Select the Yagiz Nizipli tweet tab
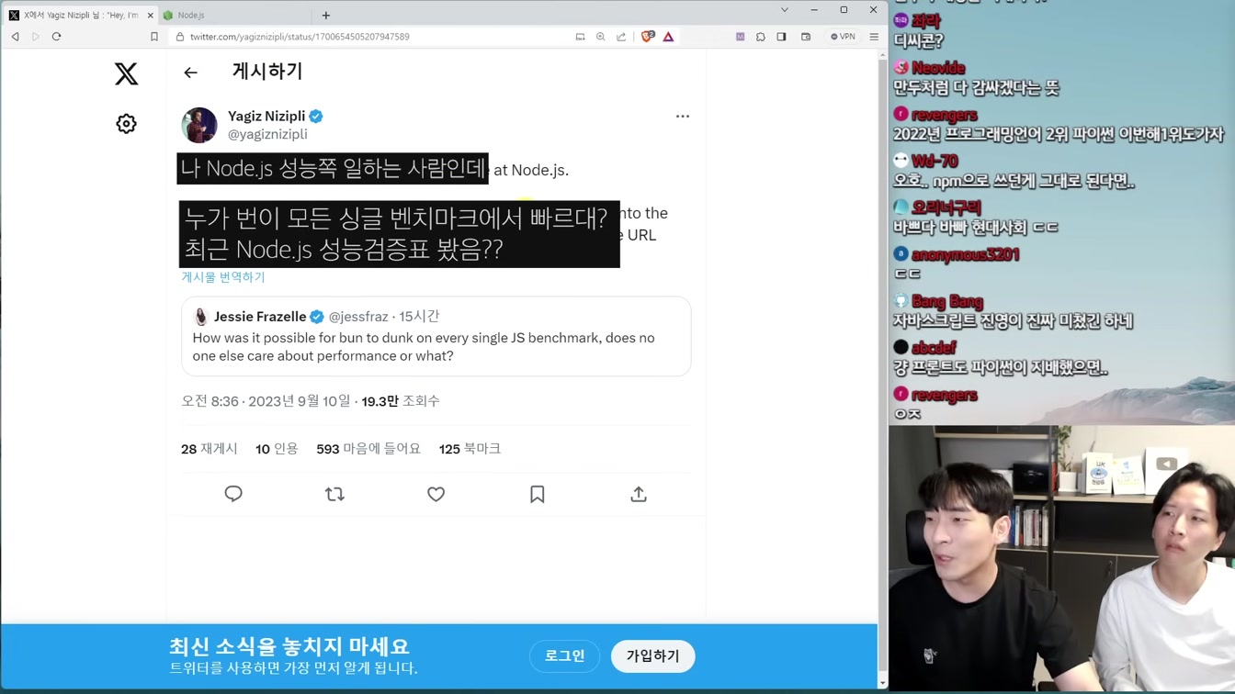Screen dimensions: 1235x694 tap(80, 16)
